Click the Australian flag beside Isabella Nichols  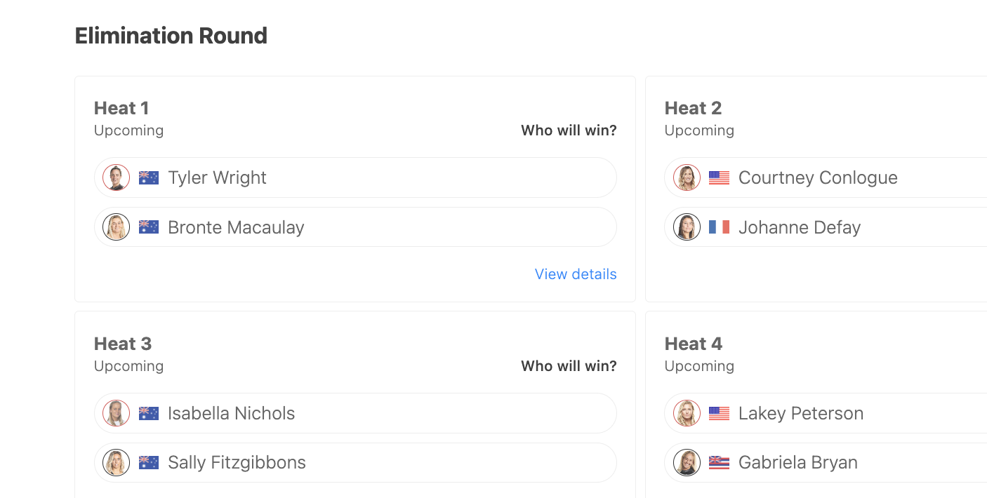(149, 413)
